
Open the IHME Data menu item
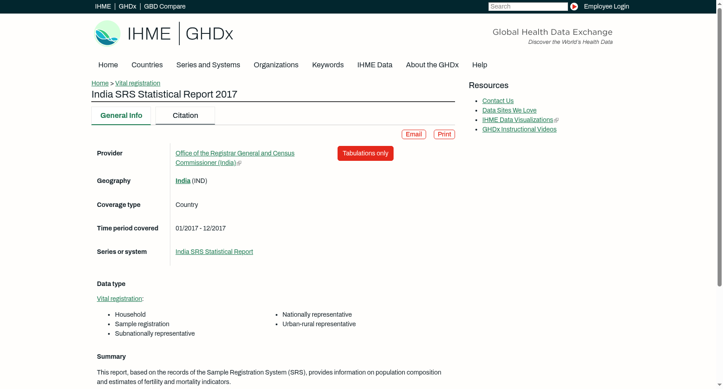point(375,65)
